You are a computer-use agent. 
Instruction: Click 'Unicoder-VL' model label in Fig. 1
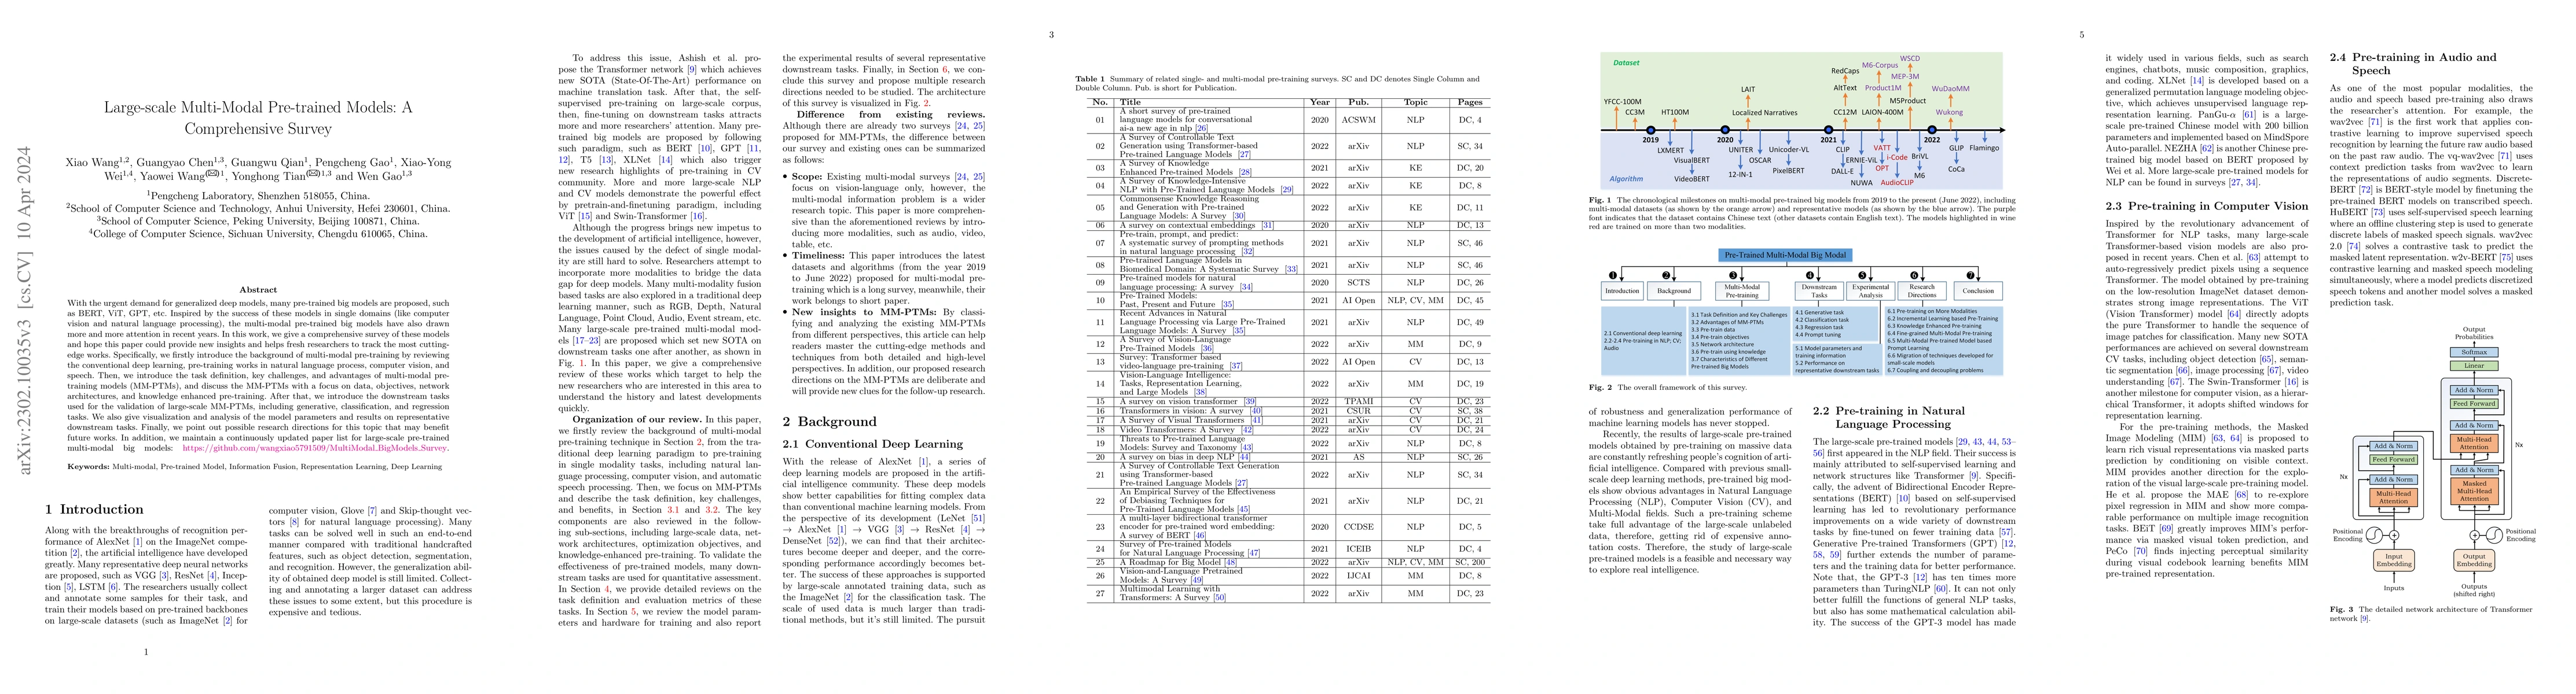tap(1789, 150)
